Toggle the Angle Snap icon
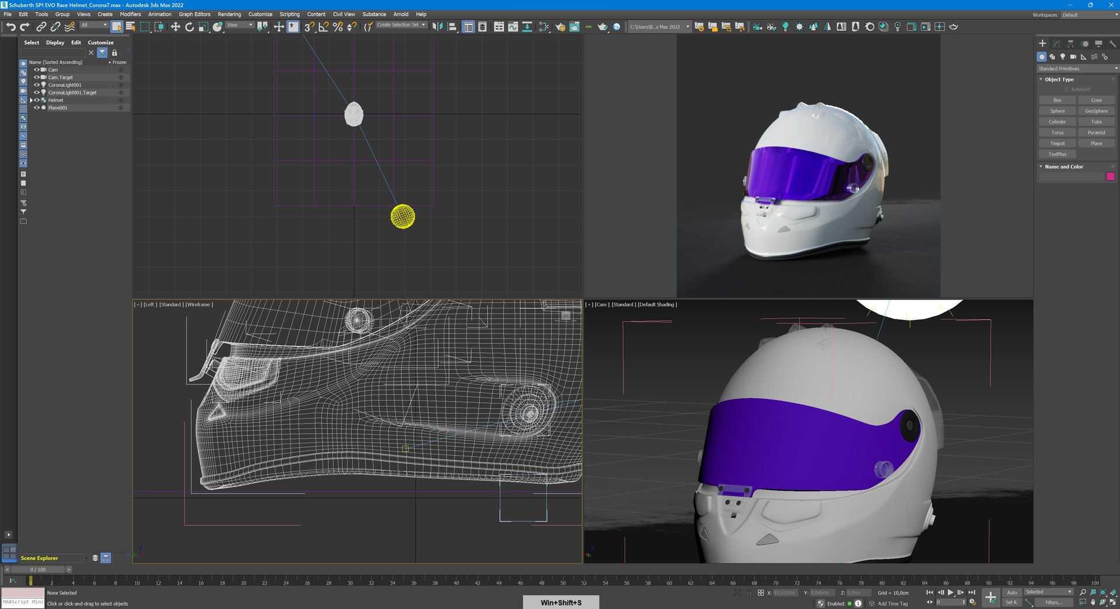 click(323, 27)
